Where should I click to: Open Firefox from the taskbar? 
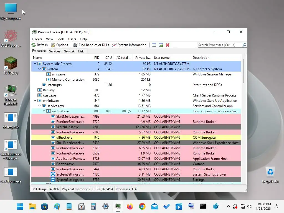[130, 206]
